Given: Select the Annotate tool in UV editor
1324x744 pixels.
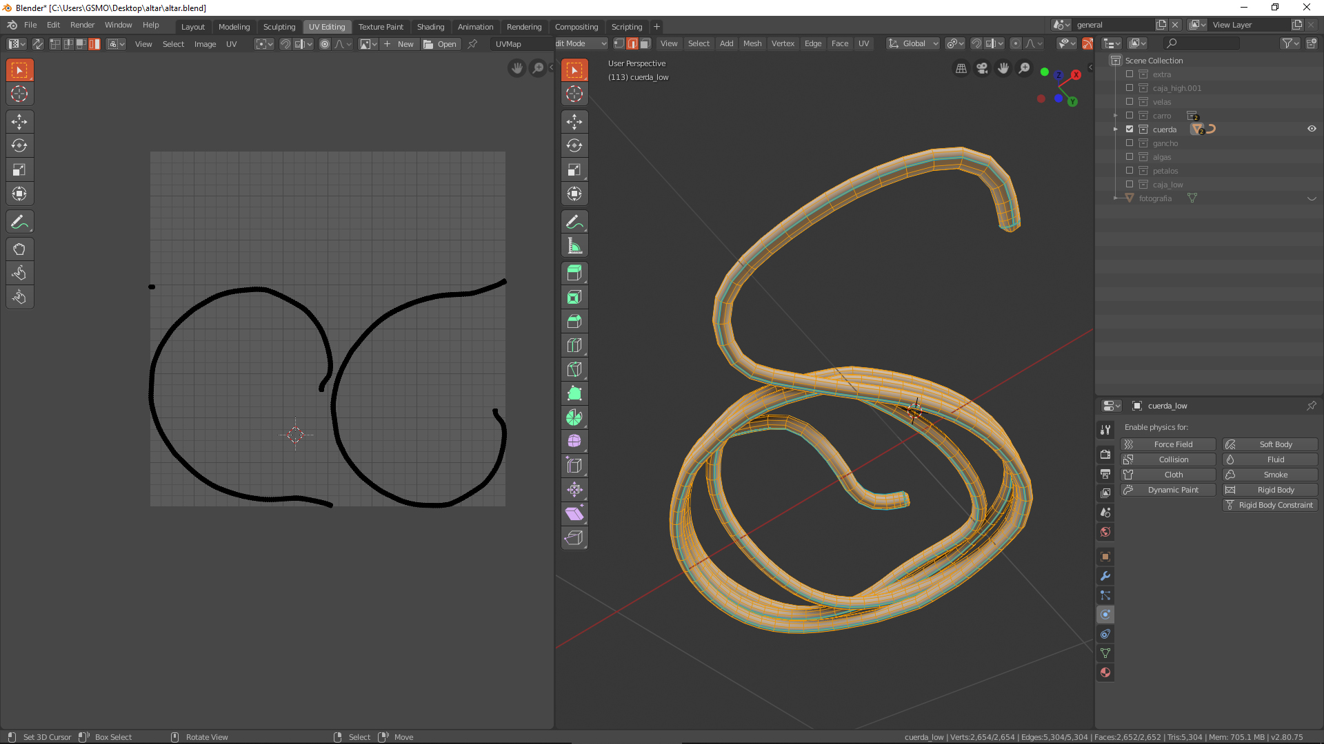Looking at the screenshot, I should pyautogui.click(x=19, y=222).
